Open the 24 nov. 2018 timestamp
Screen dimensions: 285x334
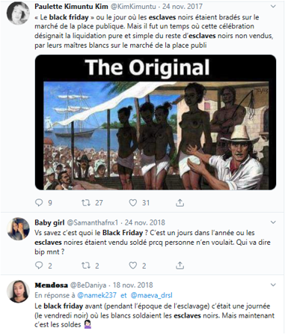pos(144,222)
